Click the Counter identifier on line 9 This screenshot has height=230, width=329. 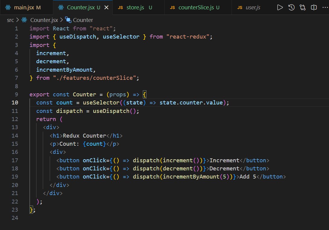pyautogui.click(x=84, y=95)
